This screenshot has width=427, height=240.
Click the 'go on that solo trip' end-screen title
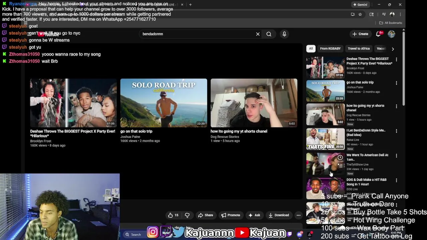[x=136, y=131]
